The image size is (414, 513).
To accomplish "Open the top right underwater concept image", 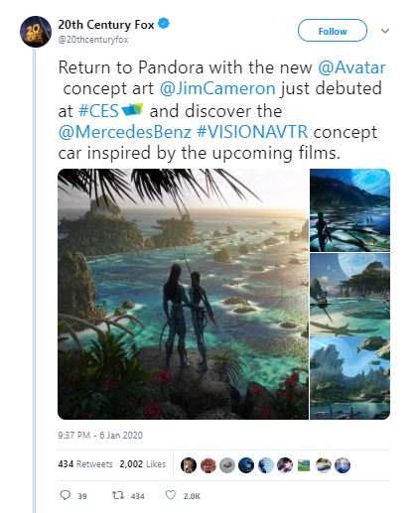I will (x=350, y=210).
